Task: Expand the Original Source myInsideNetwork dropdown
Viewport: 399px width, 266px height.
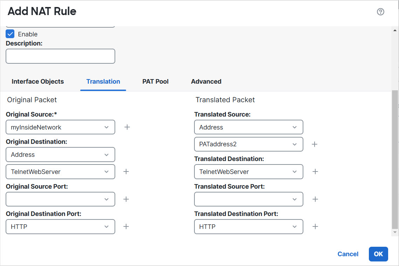Action: [x=60, y=127]
